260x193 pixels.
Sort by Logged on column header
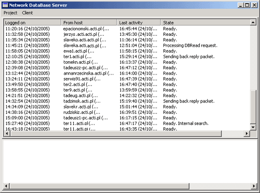[32, 22]
